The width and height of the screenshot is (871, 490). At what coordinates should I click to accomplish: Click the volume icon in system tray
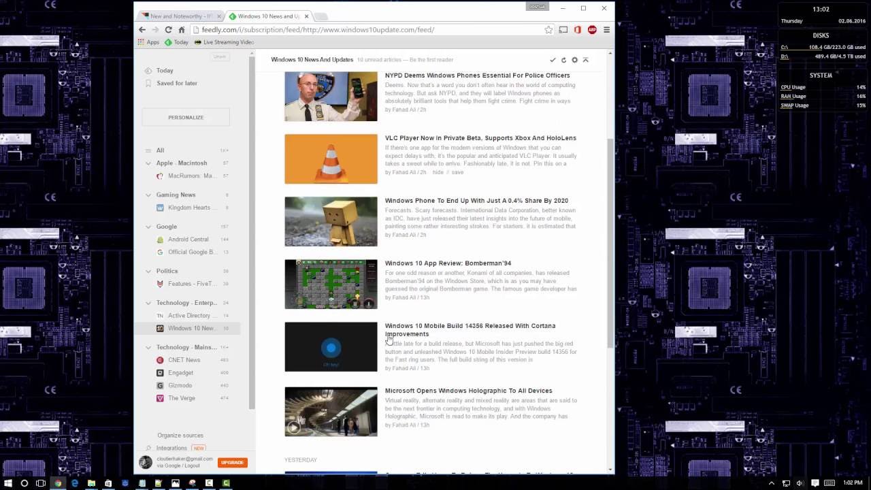click(800, 483)
